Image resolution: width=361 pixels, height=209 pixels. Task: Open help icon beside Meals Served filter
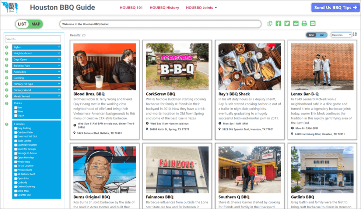(7, 96)
